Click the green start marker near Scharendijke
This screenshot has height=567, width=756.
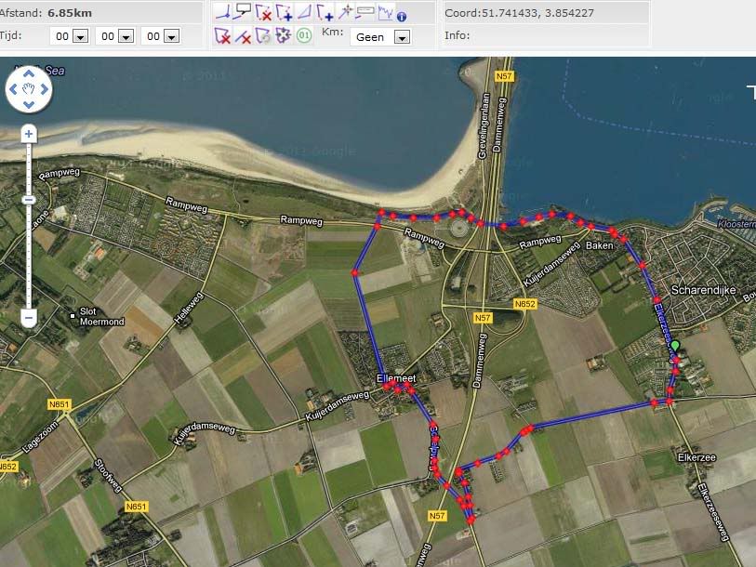675,348
